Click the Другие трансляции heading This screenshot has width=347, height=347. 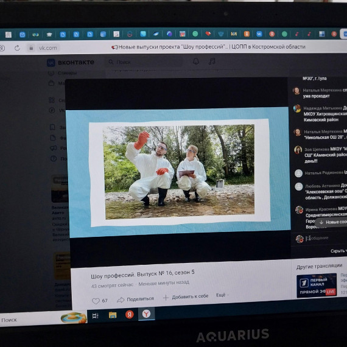pyautogui.click(x=320, y=266)
